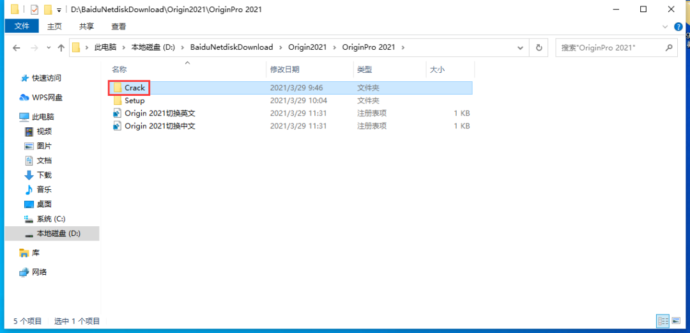
Task: Click the Back navigation arrow
Action: (x=17, y=48)
